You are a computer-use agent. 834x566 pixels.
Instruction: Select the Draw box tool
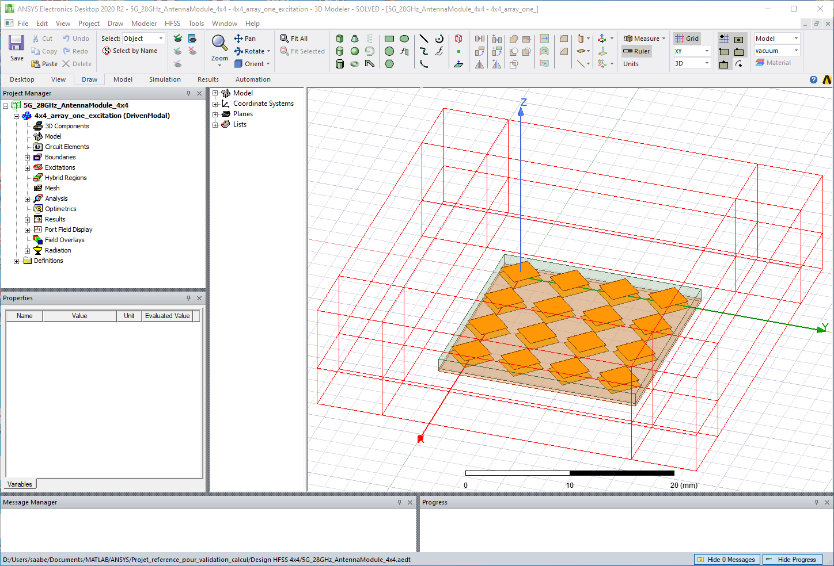pyautogui.click(x=340, y=39)
